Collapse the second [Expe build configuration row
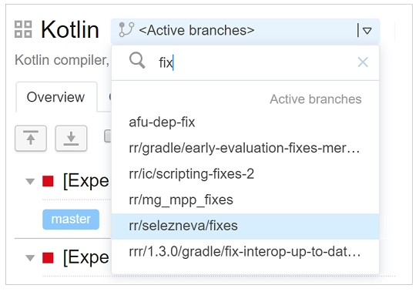The height and width of the screenshot is (295, 419). click(30, 258)
